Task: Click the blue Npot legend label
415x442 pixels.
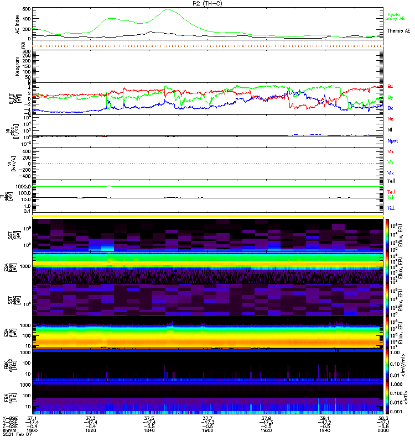Action: click(392, 141)
